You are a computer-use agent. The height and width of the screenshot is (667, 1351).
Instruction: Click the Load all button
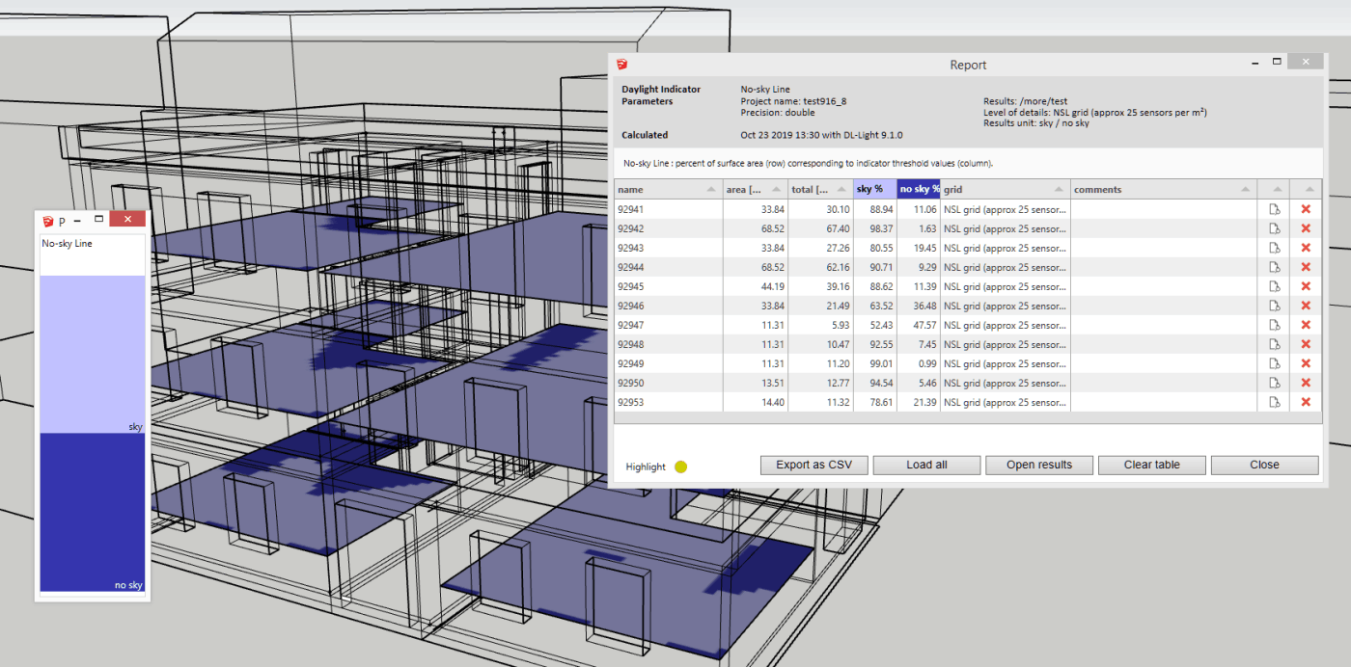926,465
